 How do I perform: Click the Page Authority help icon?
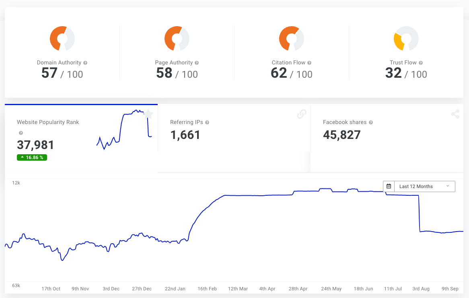[197, 63]
